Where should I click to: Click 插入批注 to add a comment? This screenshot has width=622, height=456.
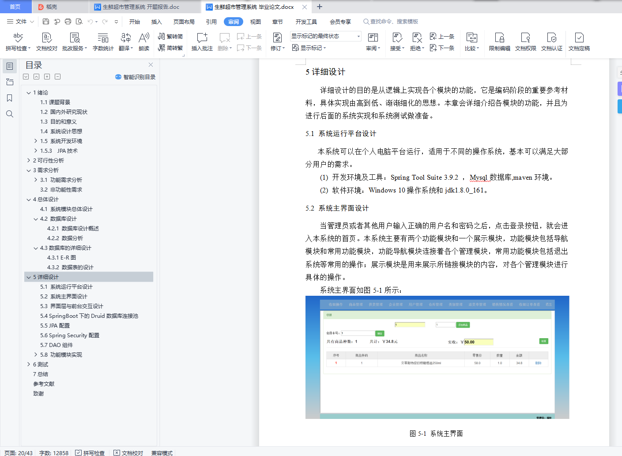click(x=202, y=42)
